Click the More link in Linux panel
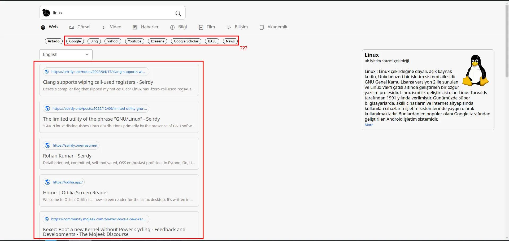This screenshot has width=509, height=241. (x=369, y=125)
